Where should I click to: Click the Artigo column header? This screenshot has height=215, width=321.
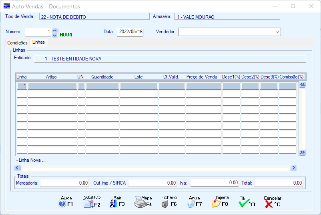tap(51, 77)
